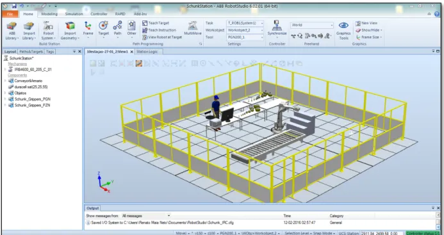This screenshot has width=444, height=235.
Task: Click Teach Instruction in ribbon
Action: coord(159,30)
